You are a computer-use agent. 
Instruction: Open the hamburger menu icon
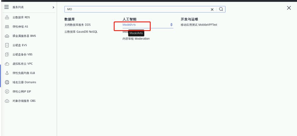click(7, 7)
